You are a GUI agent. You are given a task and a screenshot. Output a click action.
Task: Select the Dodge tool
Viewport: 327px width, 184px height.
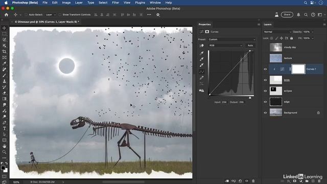[4, 117]
